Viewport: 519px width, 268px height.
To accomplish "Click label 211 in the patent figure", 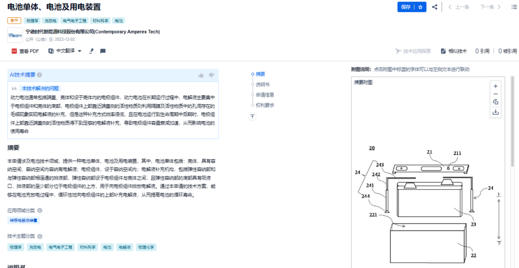I will pos(457,153).
